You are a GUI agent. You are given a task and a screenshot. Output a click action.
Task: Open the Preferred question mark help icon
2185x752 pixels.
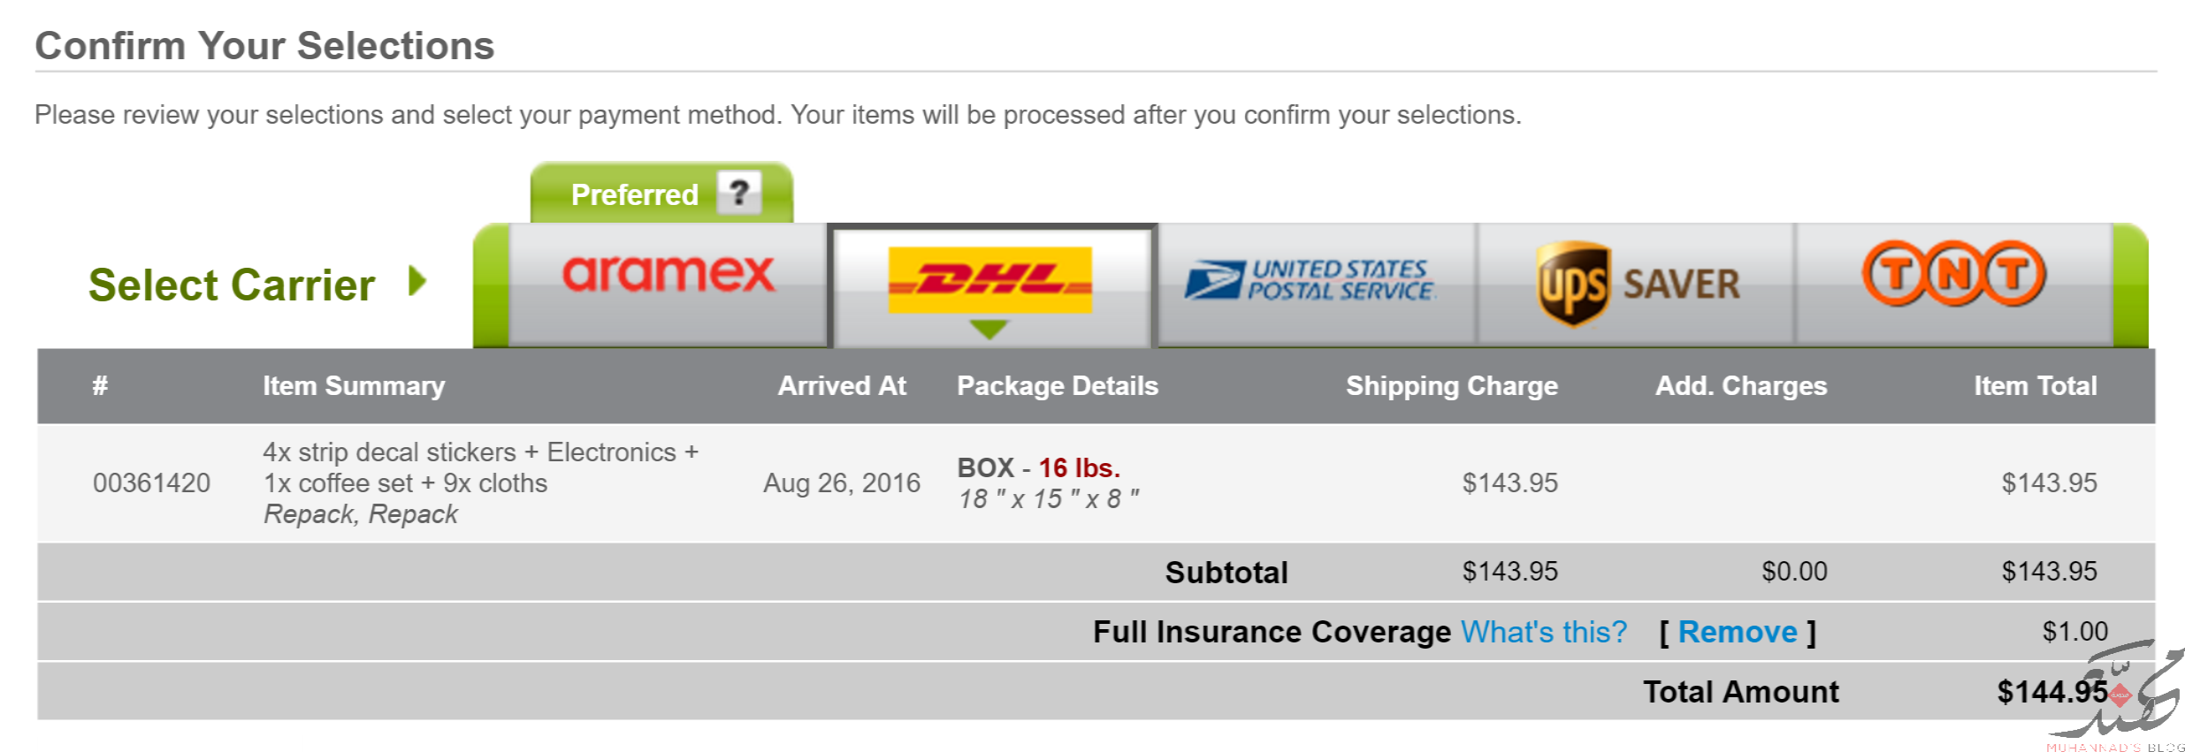click(x=739, y=192)
